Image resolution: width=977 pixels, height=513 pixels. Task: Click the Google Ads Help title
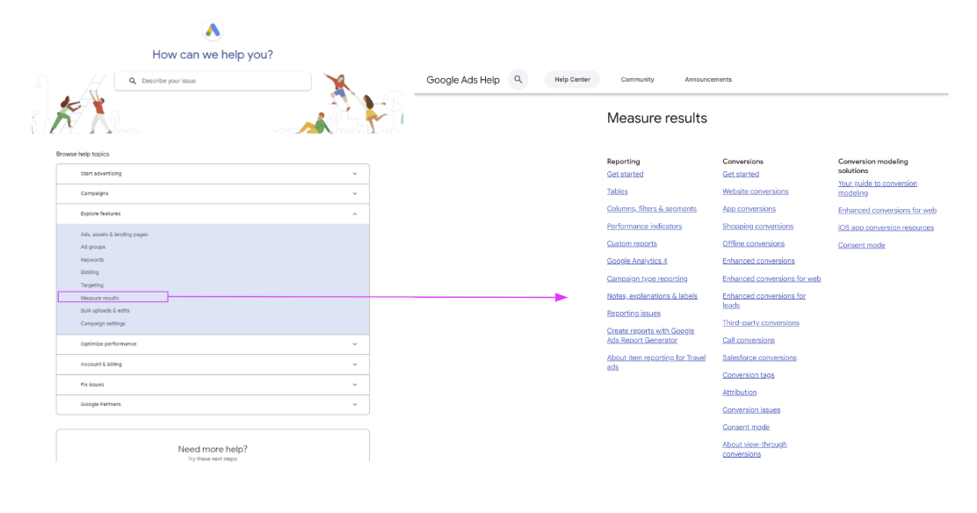point(463,80)
